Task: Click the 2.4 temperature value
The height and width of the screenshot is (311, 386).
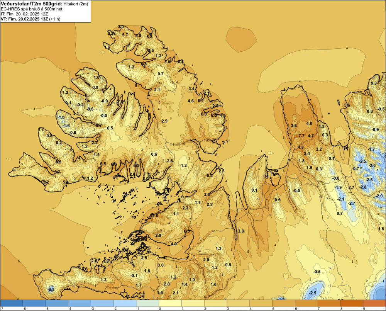Action: tap(307, 153)
